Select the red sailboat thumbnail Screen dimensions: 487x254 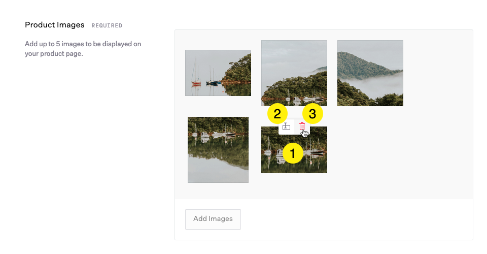(x=218, y=73)
